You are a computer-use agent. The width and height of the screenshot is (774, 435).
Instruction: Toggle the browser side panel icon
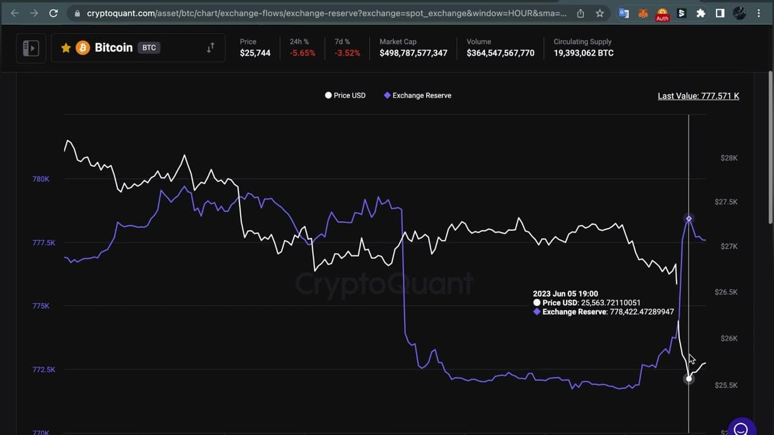point(720,13)
